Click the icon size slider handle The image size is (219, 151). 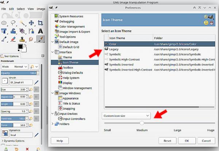[x=142, y=123]
